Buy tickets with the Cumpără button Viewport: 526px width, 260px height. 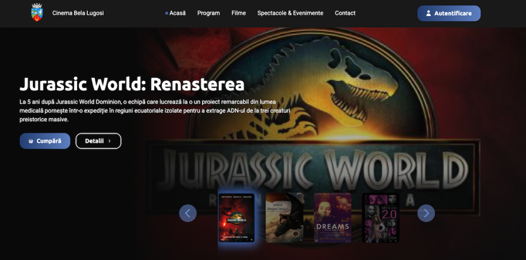coord(45,141)
